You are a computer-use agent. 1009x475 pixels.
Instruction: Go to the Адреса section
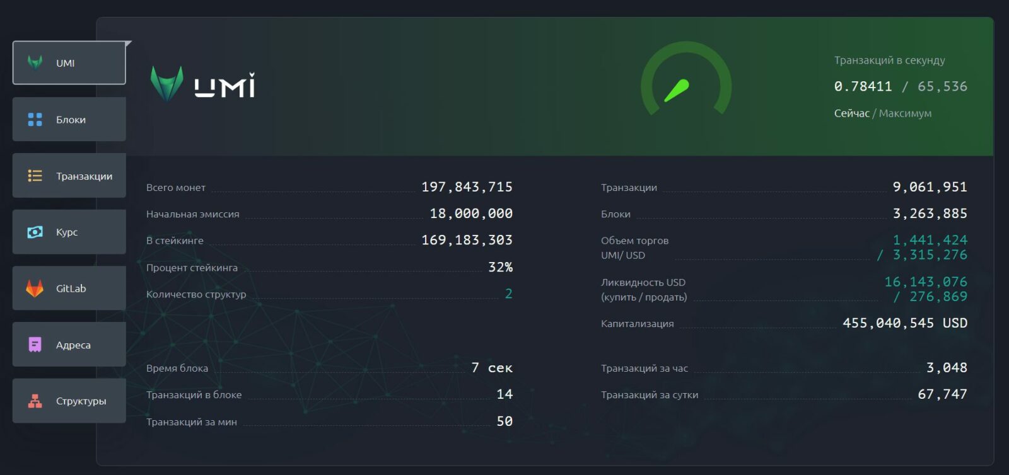pyautogui.click(x=73, y=345)
